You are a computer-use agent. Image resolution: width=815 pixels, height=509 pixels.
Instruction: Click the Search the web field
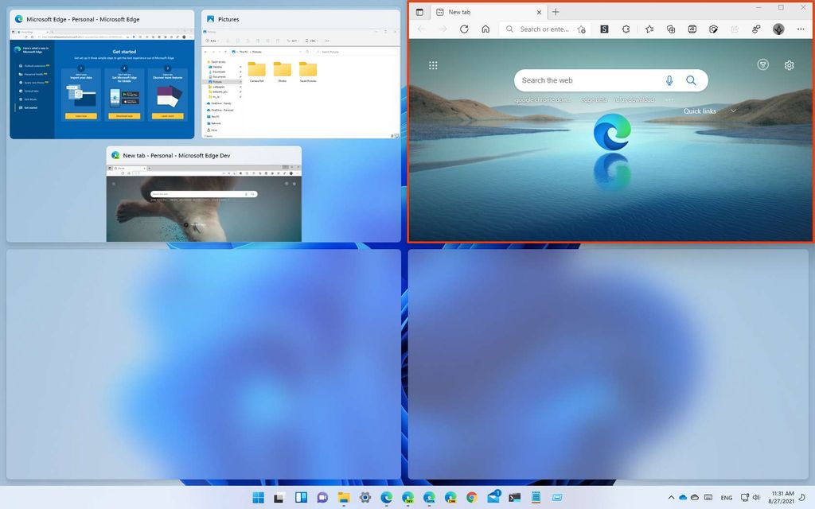589,80
